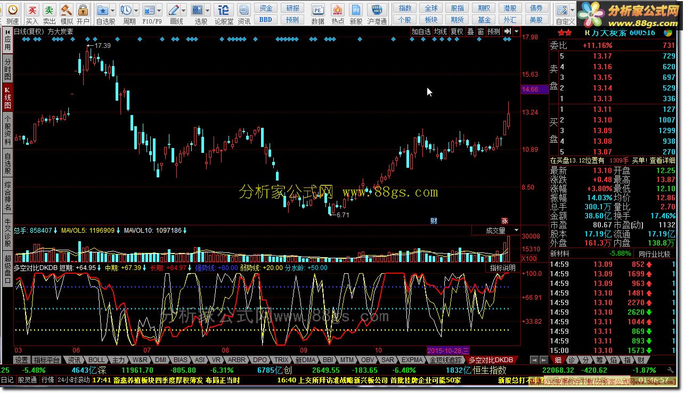Click the 期货 futures button
Screen dimensions: 684x393
pos(458,19)
